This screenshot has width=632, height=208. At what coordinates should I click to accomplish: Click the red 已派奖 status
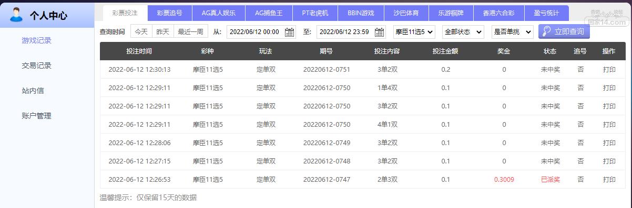(x=550, y=179)
